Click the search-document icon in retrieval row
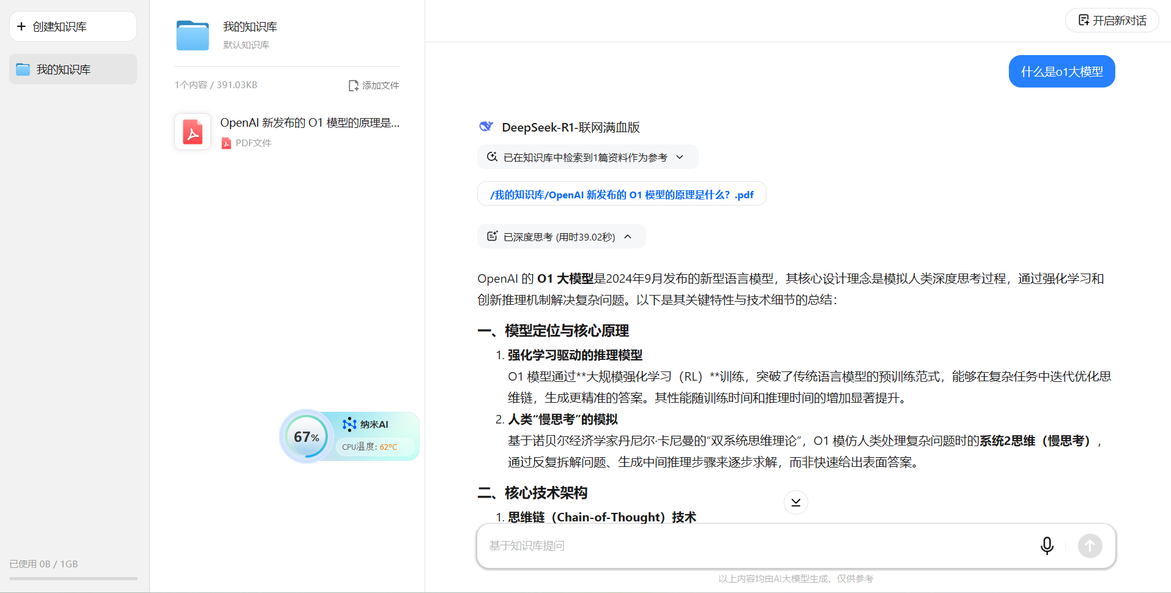Viewport: 1171px width, 593px height. (x=492, y=157)
